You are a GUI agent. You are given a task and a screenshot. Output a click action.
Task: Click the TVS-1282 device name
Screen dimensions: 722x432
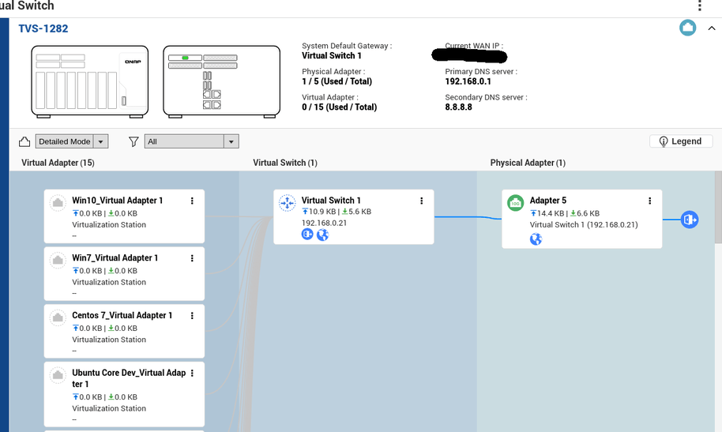[x=43, y=28]
